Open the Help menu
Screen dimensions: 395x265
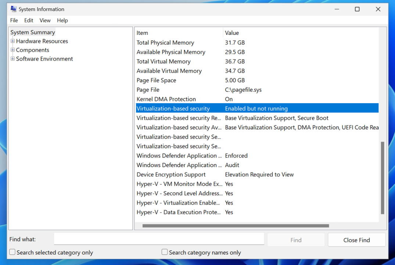click(62, 21)
